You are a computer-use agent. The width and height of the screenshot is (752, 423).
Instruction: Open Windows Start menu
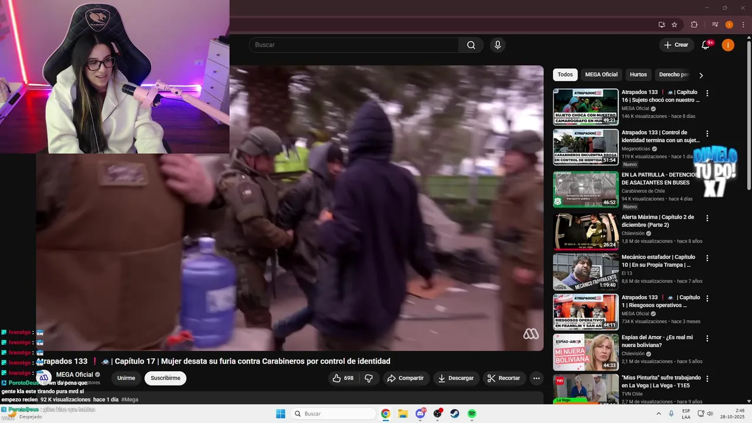click(x=280, y=414)
